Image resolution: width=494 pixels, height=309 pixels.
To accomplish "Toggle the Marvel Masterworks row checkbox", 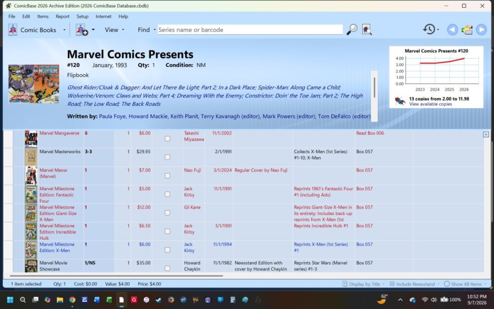I will 167,157.
